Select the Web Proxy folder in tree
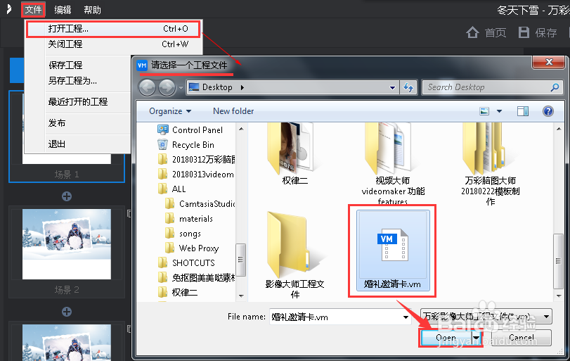570x361 pixels. pos(192,248)
